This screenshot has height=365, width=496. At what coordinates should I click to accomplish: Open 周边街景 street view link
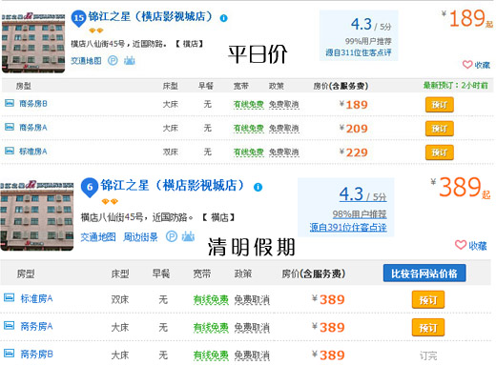pyautogui.click(x=140, y=237)
